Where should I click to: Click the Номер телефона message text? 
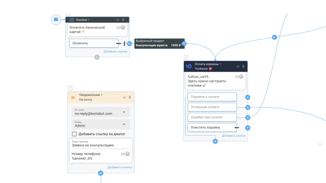tap(86, 156)
